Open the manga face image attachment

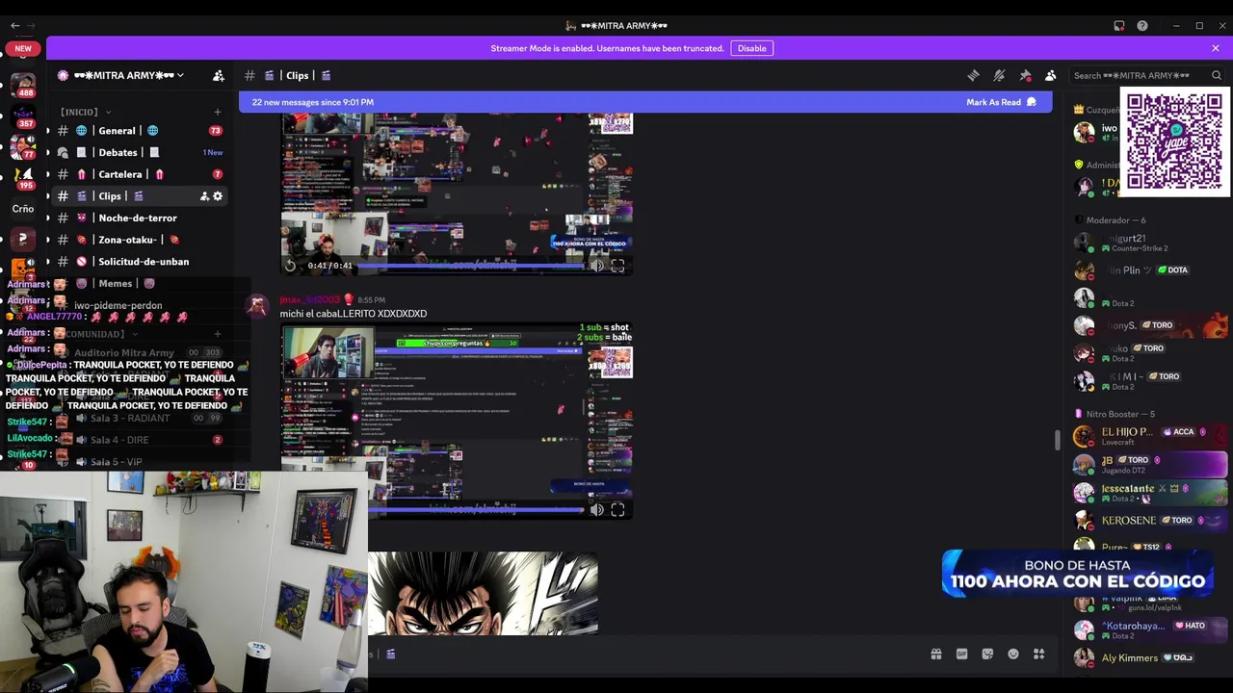pos(483,593)
